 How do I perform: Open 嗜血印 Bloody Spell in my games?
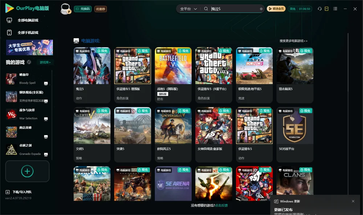coord(27,79)
